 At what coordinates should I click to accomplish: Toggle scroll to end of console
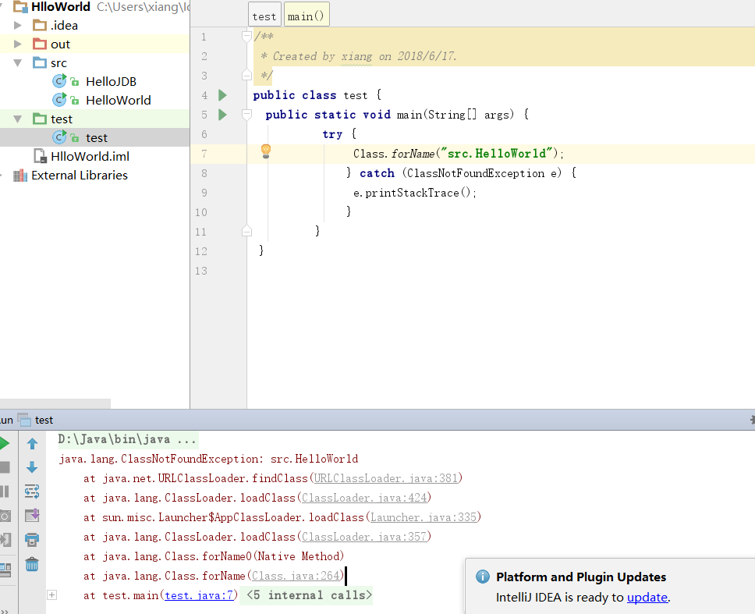click(x=32, y=516)
